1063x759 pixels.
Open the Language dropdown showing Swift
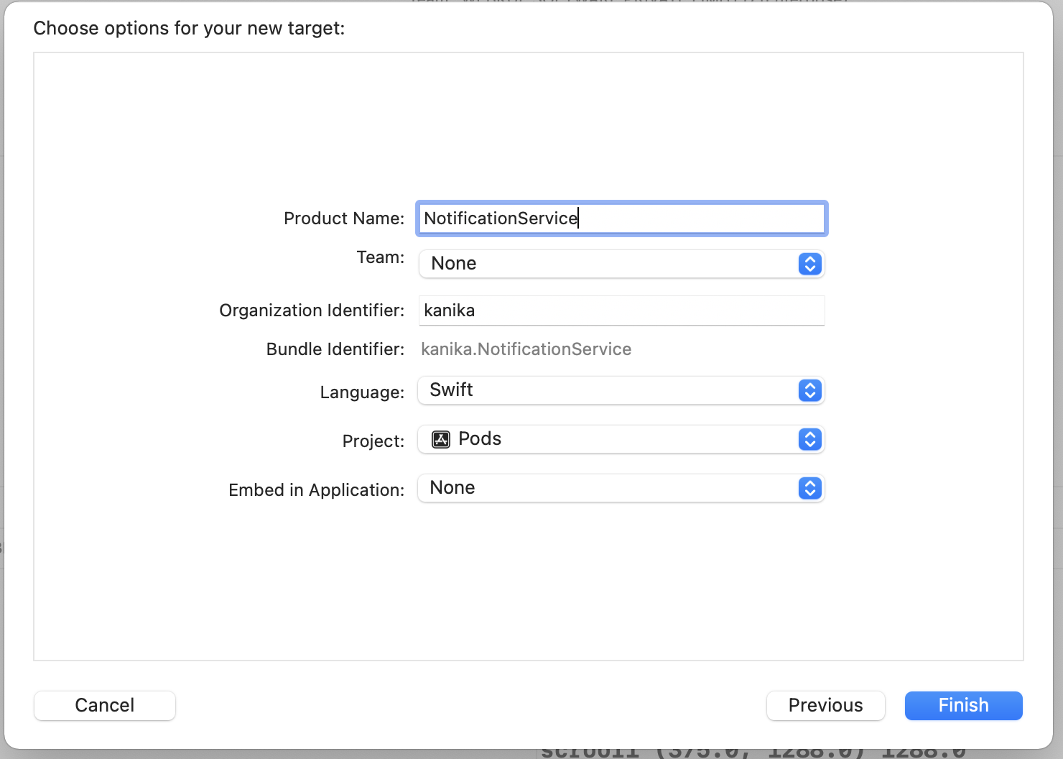pyautogui.click(x=611, y=390)
